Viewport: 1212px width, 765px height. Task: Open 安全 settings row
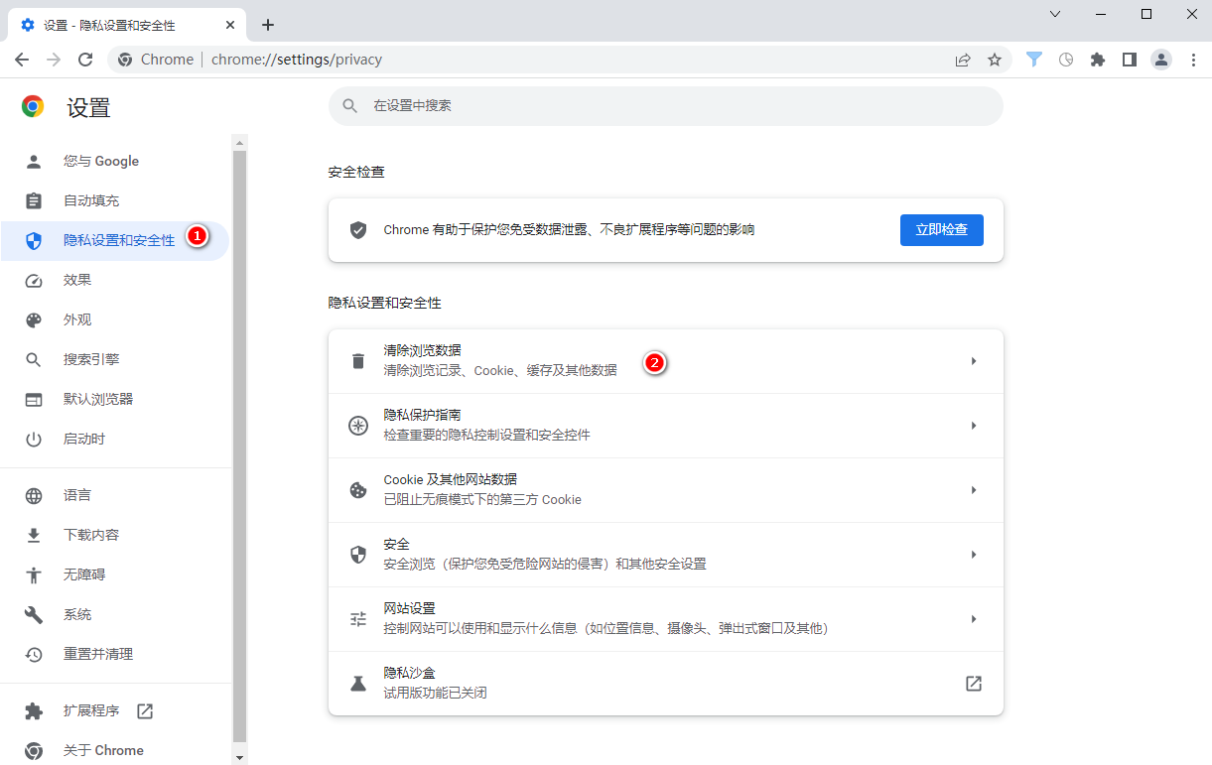coord(666,555)
